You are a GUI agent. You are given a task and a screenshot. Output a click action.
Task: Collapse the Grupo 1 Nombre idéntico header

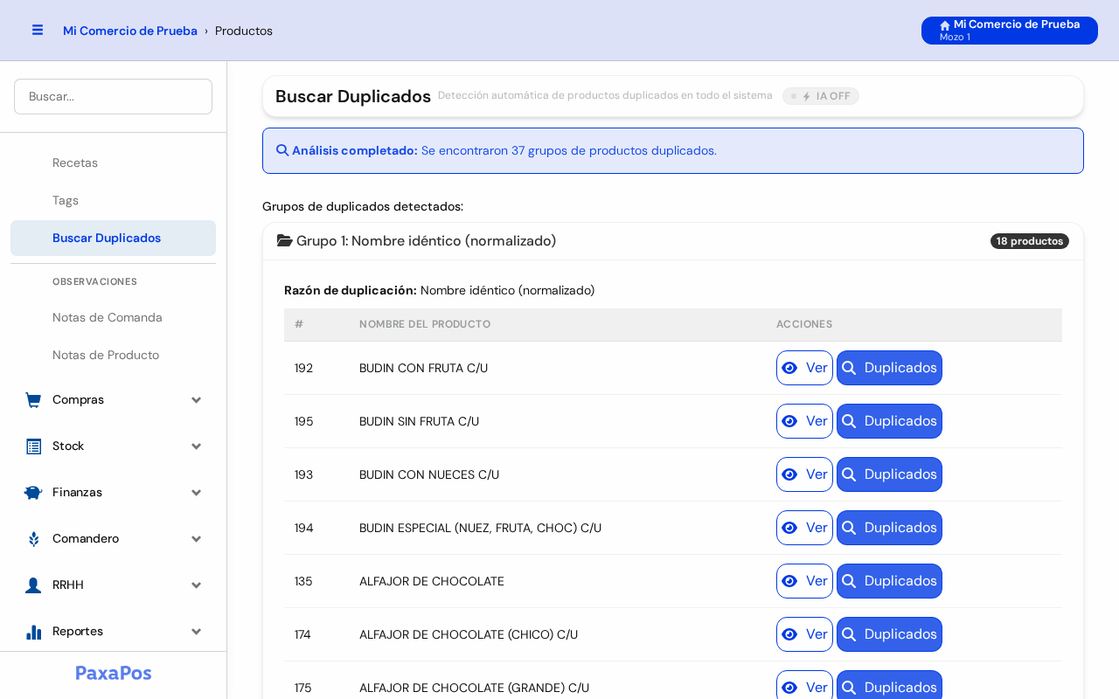pyautogui.click(x=673, y=241)
